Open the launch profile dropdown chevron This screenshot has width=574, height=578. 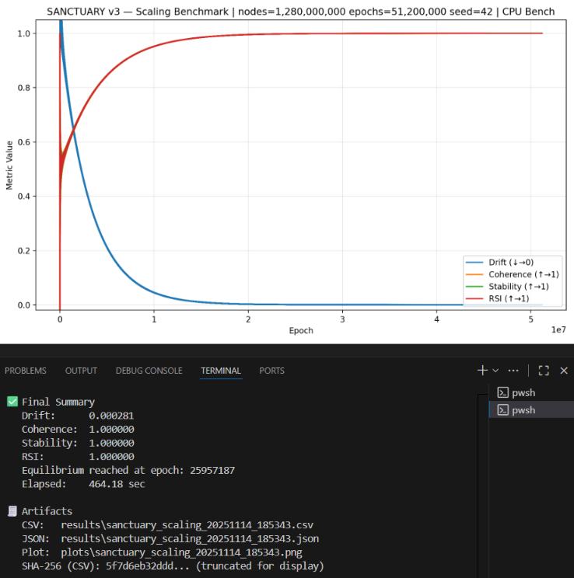tap(495, 371)
